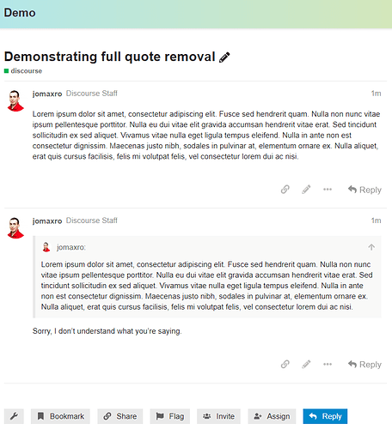Copy link icon on second post
392x429 pixels.
click(285, 364)
